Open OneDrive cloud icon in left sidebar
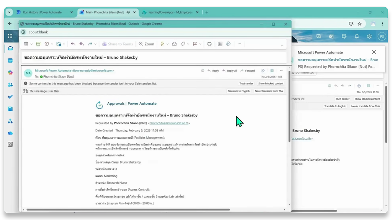This screenshot has height=220, width=392. click(x=10, y=133)
